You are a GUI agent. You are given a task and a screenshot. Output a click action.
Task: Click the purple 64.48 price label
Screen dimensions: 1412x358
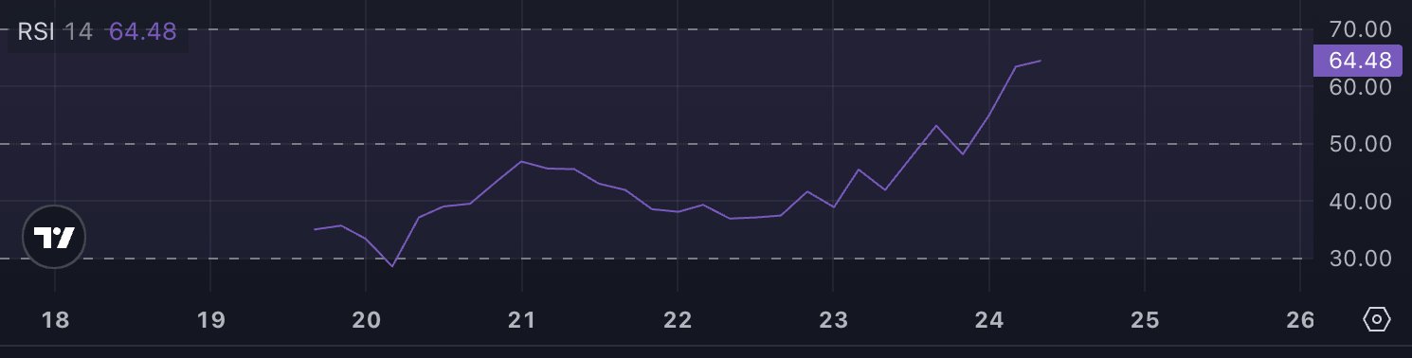tap(1358, 61)
